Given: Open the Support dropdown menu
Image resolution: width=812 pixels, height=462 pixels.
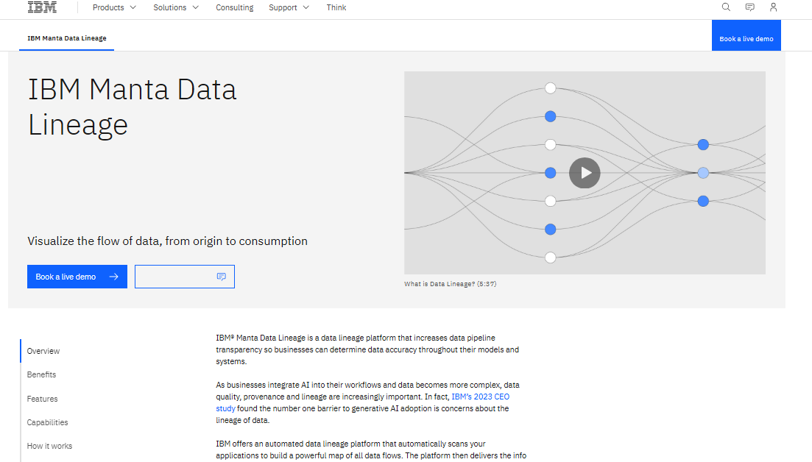Looking at the screenshot, I should pyautogui.click(x=289, y=7).
